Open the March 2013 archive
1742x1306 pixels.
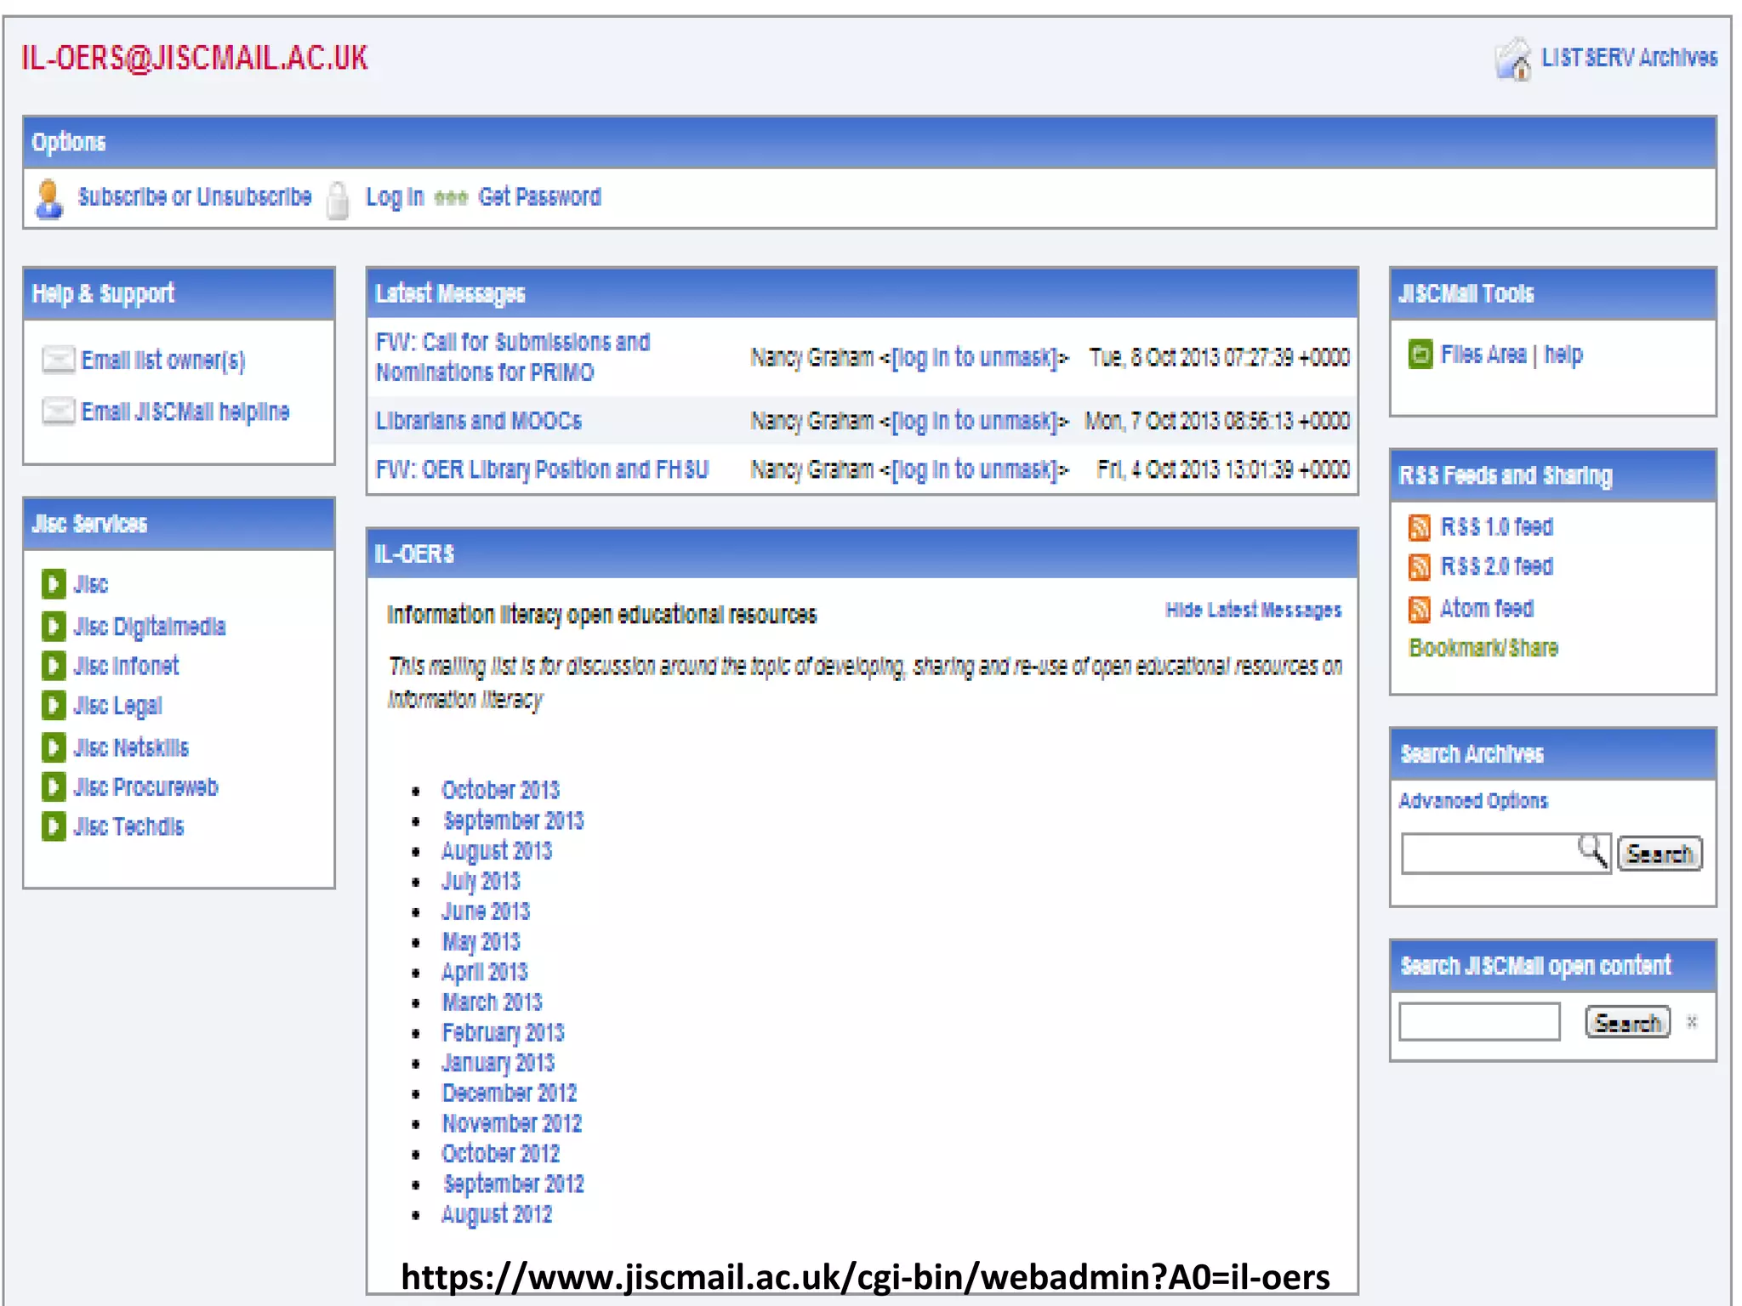coord(492,1002)
